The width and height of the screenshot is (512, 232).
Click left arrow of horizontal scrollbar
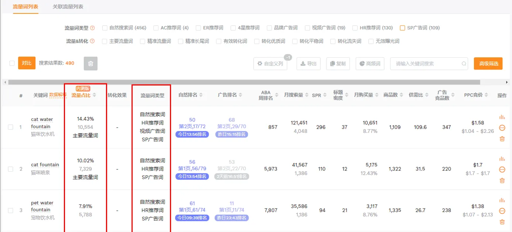pos(4,82)
